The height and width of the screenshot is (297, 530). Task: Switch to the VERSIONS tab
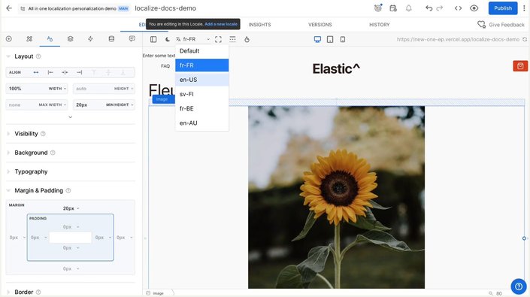(320, 25)
